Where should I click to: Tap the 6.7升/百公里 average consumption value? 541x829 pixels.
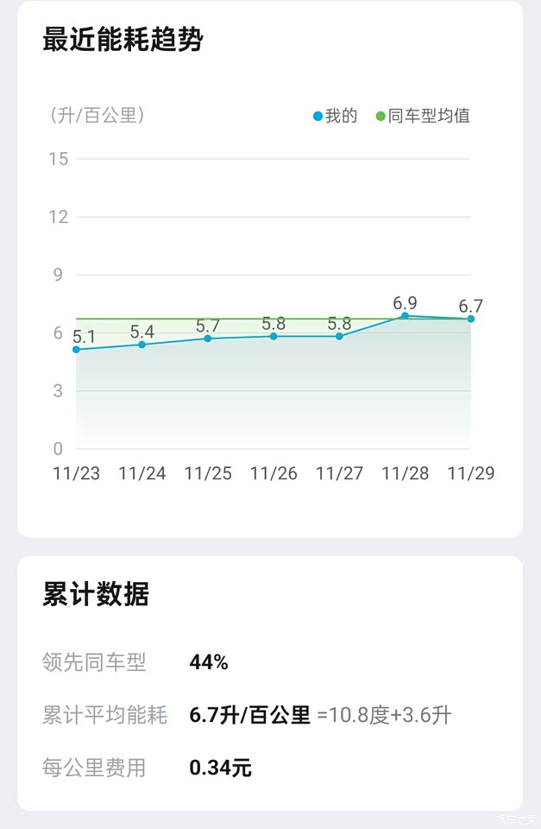pos(249,715)
